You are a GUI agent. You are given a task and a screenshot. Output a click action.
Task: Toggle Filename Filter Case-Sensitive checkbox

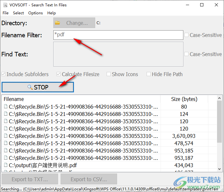[186, 35]
